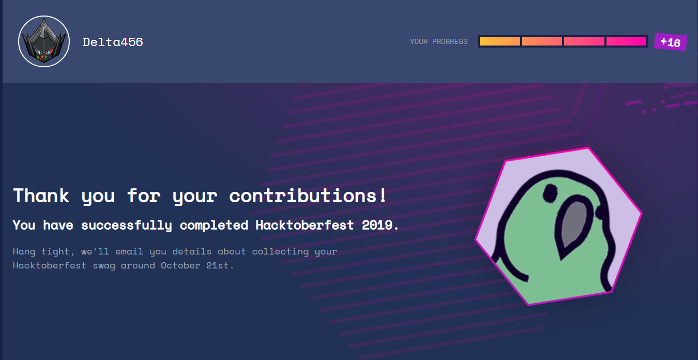Screen dimensions: 698x360
Task: Select the fourth magenta progress segment
Action: [626, 41]
